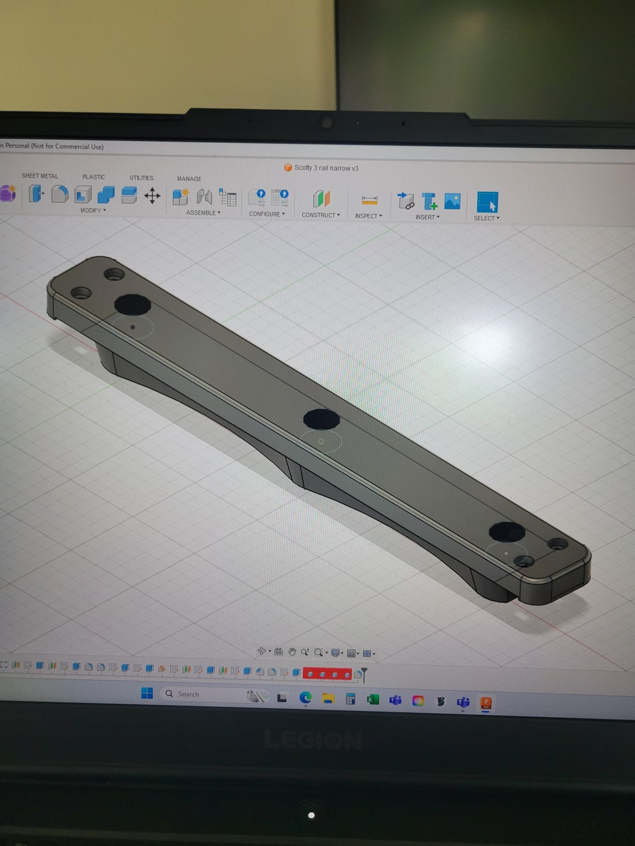Select the Shell tool in Modify
The width and height of the screenshot is (635, 846).
[x=83, y=194]
